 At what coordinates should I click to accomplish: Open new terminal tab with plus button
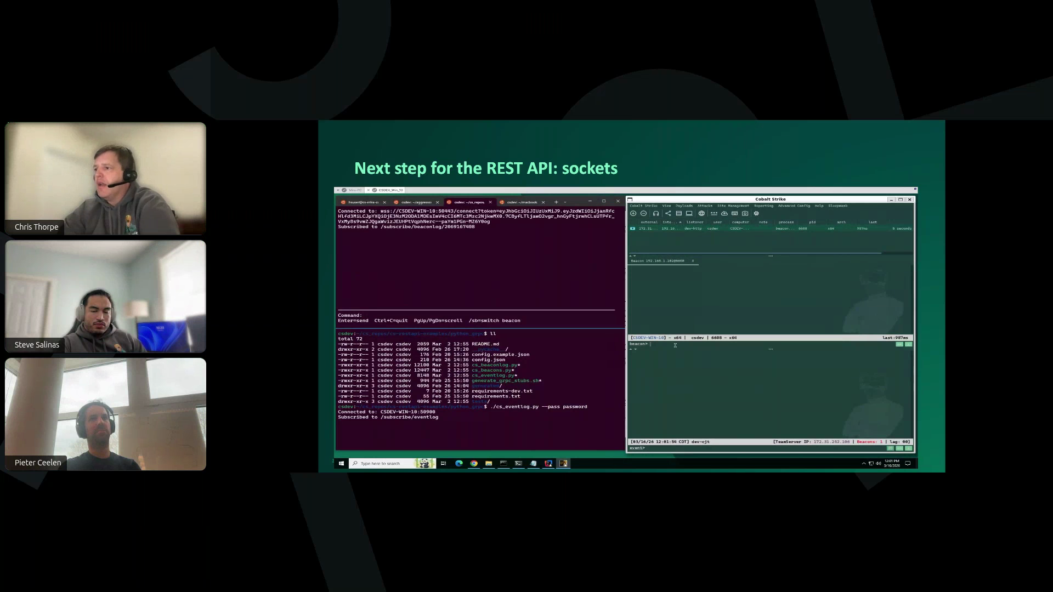(x=556, y=202)
